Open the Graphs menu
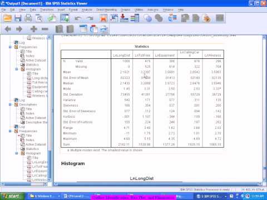The height and width of the screenshot is (200, 267). (x=125, y=9)
